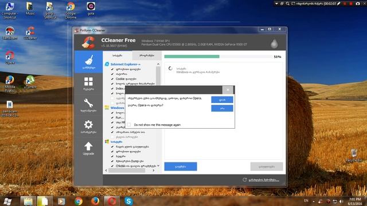Click the greyed Run Cleaner button

click(267, 167)
